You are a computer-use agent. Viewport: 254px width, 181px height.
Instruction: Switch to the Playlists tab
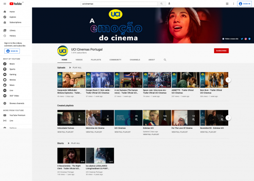pyautogui.click(x=96, y=60)
